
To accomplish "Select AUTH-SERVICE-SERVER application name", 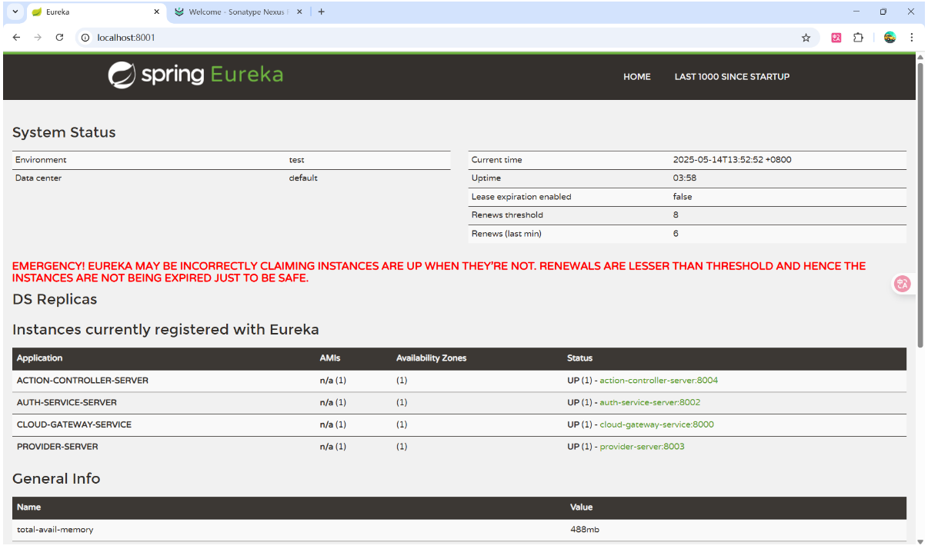I will pyautogui.click(x=67, y=402).
